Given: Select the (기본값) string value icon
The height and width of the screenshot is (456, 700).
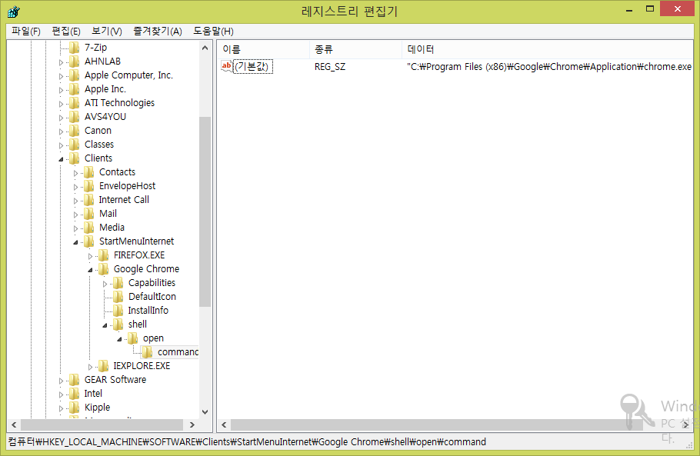Looking at the screenshot, I should click(226, 67).
